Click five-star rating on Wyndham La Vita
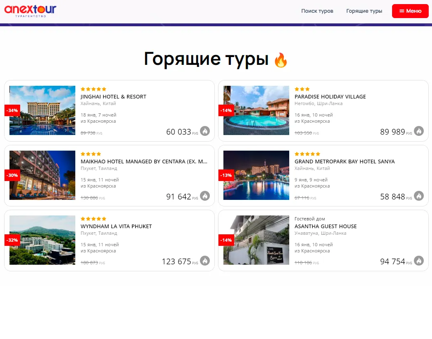This screenshot has height=339, width=432. click(x=93, y=219)
